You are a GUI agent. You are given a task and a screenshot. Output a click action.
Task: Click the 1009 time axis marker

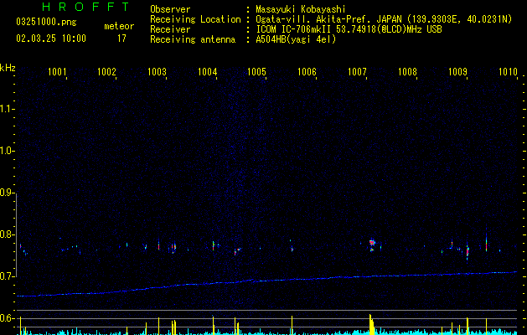(457, 71)
